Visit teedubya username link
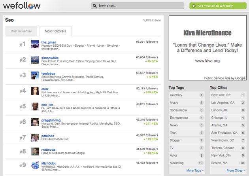Viewport: 249px width, 176px height. [48, 74]
